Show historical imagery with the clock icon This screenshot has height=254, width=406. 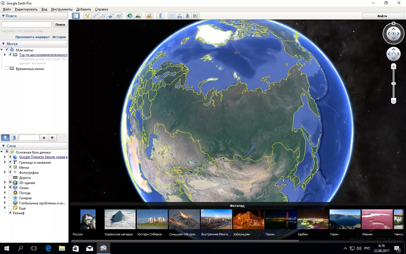(x=130, y=16)
